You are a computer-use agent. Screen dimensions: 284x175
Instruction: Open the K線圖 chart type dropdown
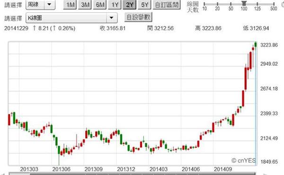(71, 17)
